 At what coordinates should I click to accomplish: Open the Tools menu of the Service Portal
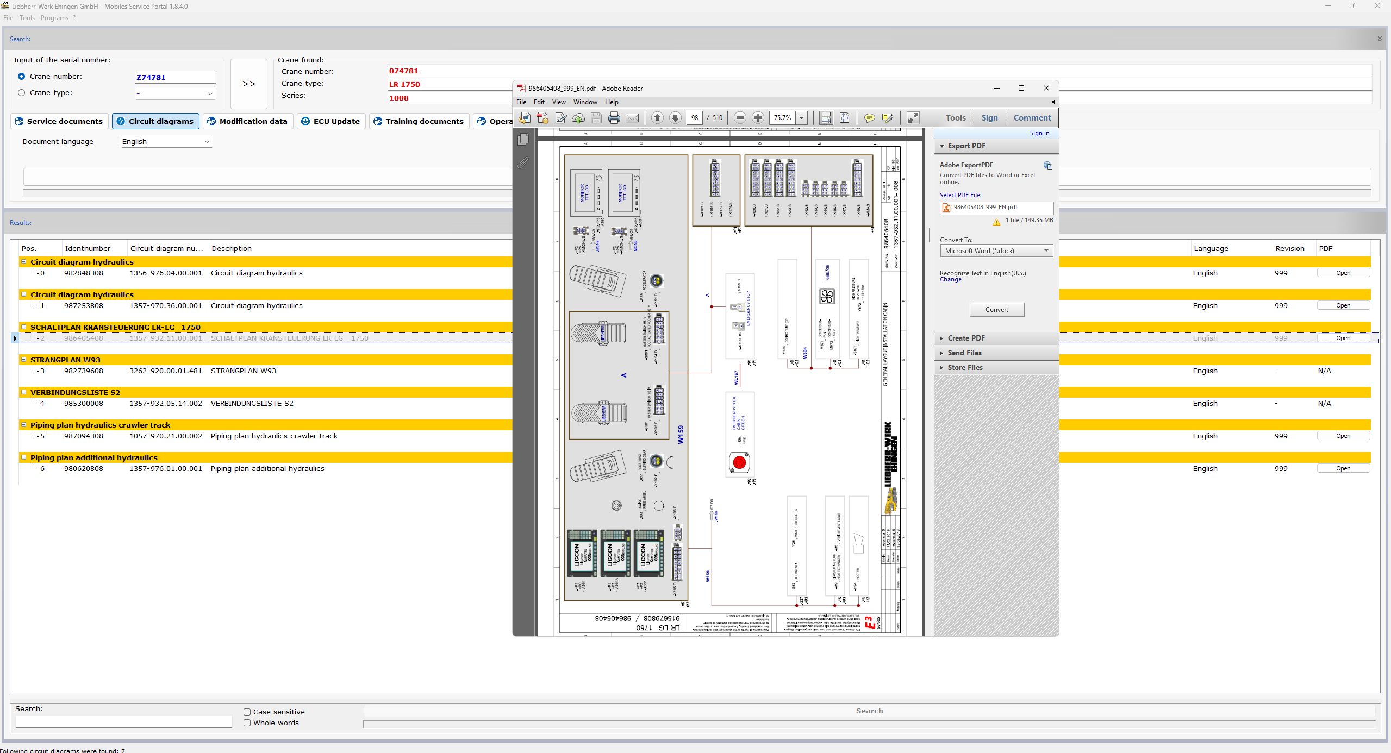(x=27, y=17)
